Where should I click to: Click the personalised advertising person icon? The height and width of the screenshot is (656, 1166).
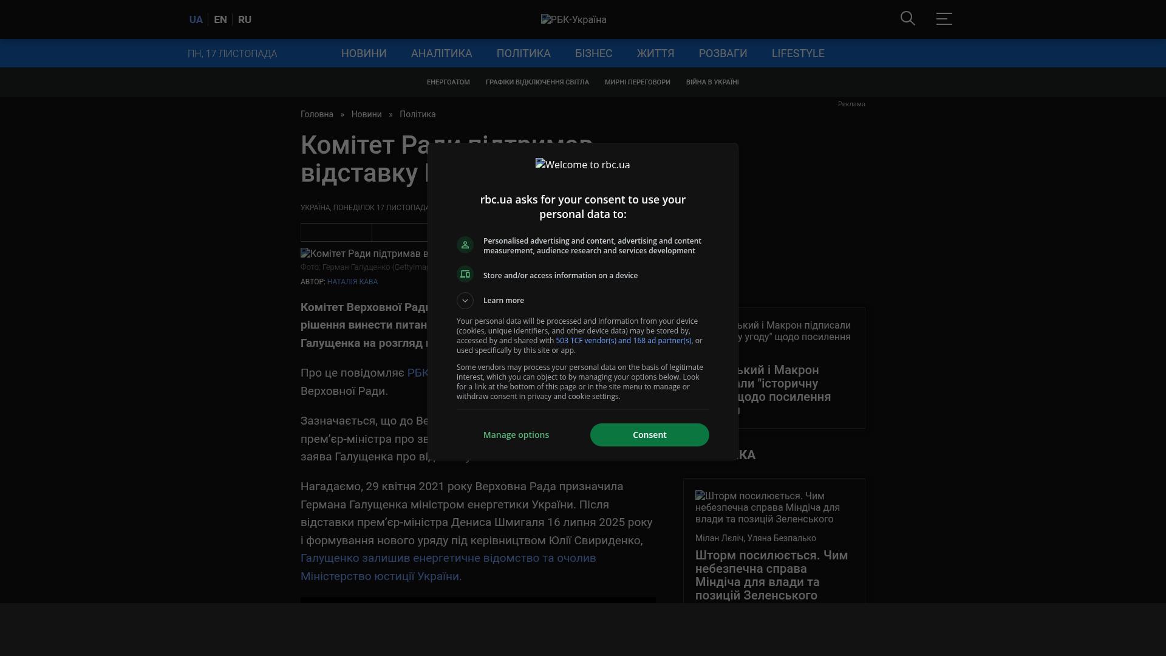(465, 245)
